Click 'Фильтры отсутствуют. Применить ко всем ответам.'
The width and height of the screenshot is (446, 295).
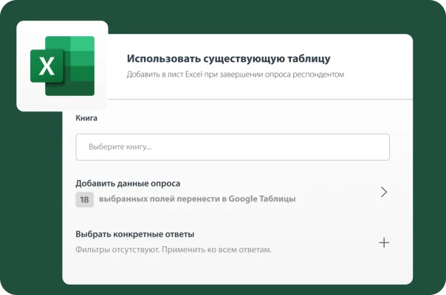(x=174, y=249)
